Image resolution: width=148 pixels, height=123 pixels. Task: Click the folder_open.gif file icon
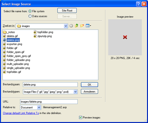pyautogui.click(x=5, y=52)
